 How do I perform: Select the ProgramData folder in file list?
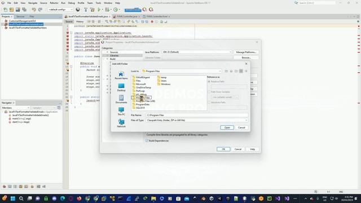tap(141, 104)
